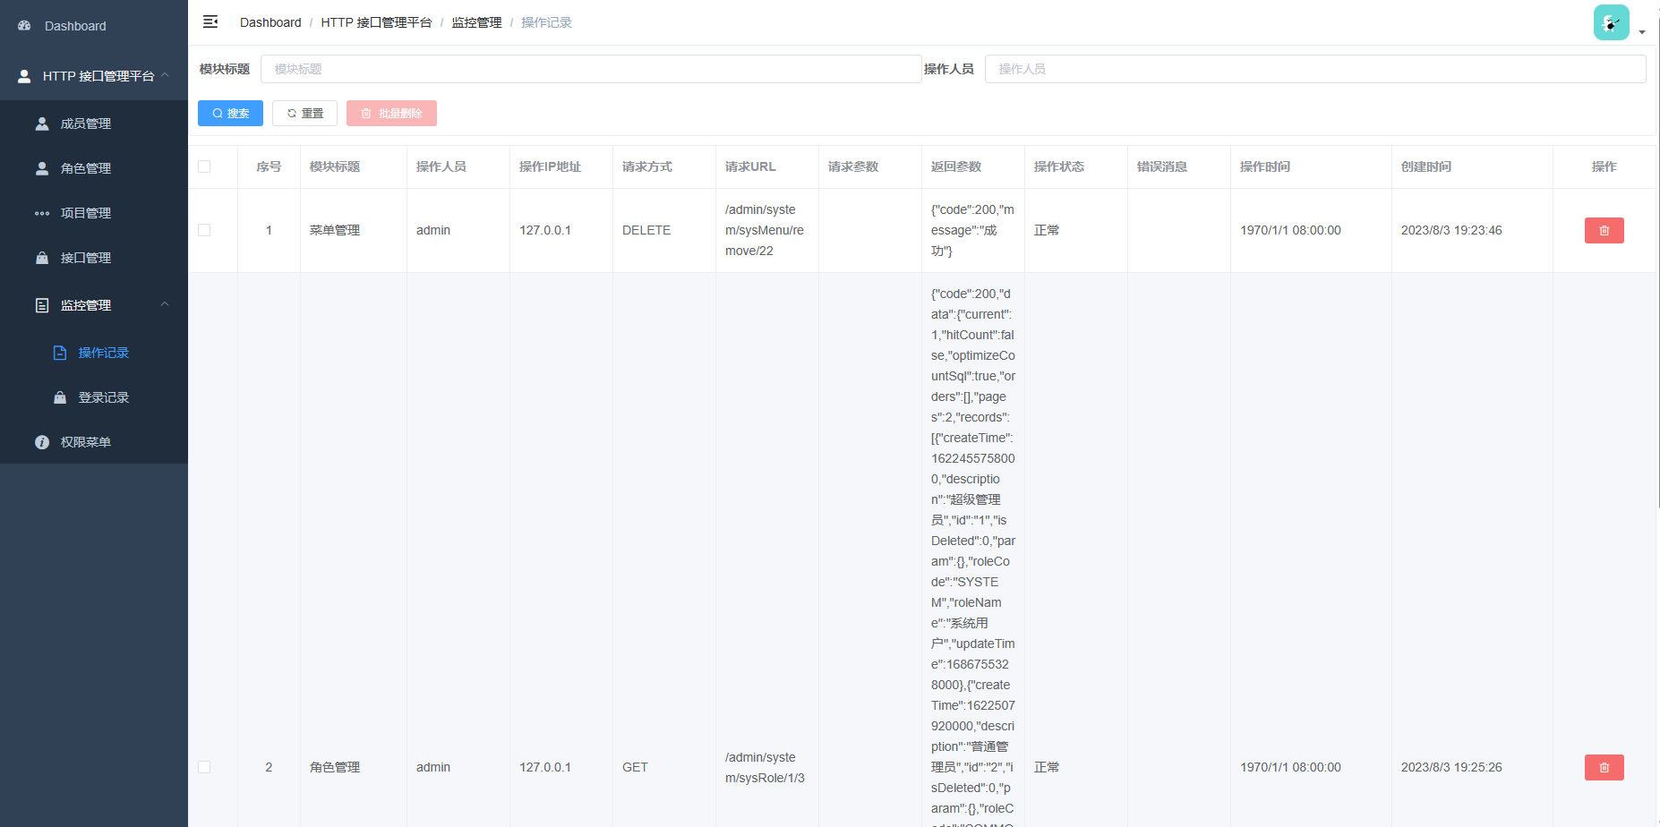
Task: Toggle the sidebar with the hamburger icon
Action: point(210,21)
